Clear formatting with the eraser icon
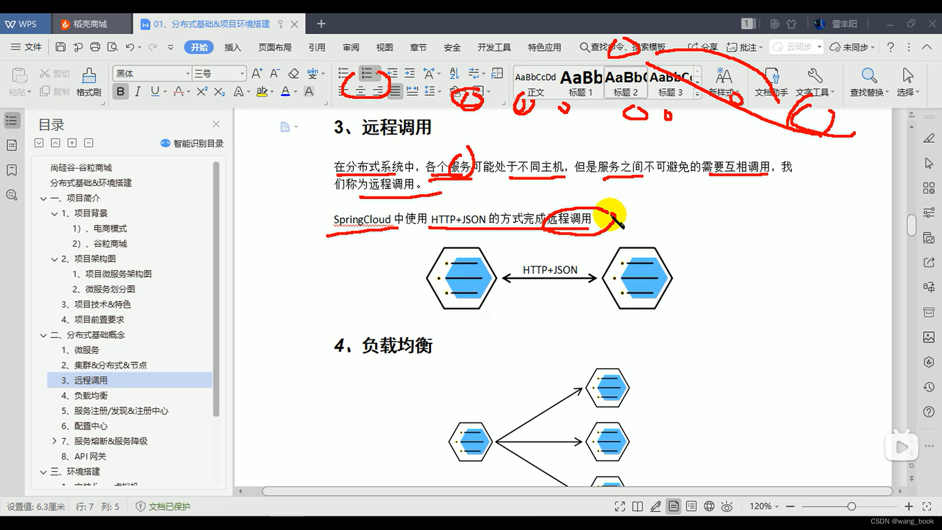 point(293,73)
